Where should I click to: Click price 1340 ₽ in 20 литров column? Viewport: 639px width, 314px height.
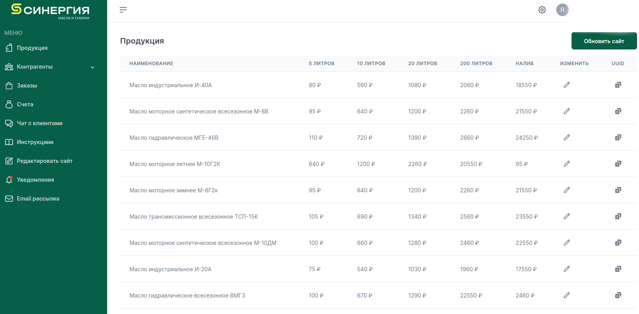coord(417,217)
